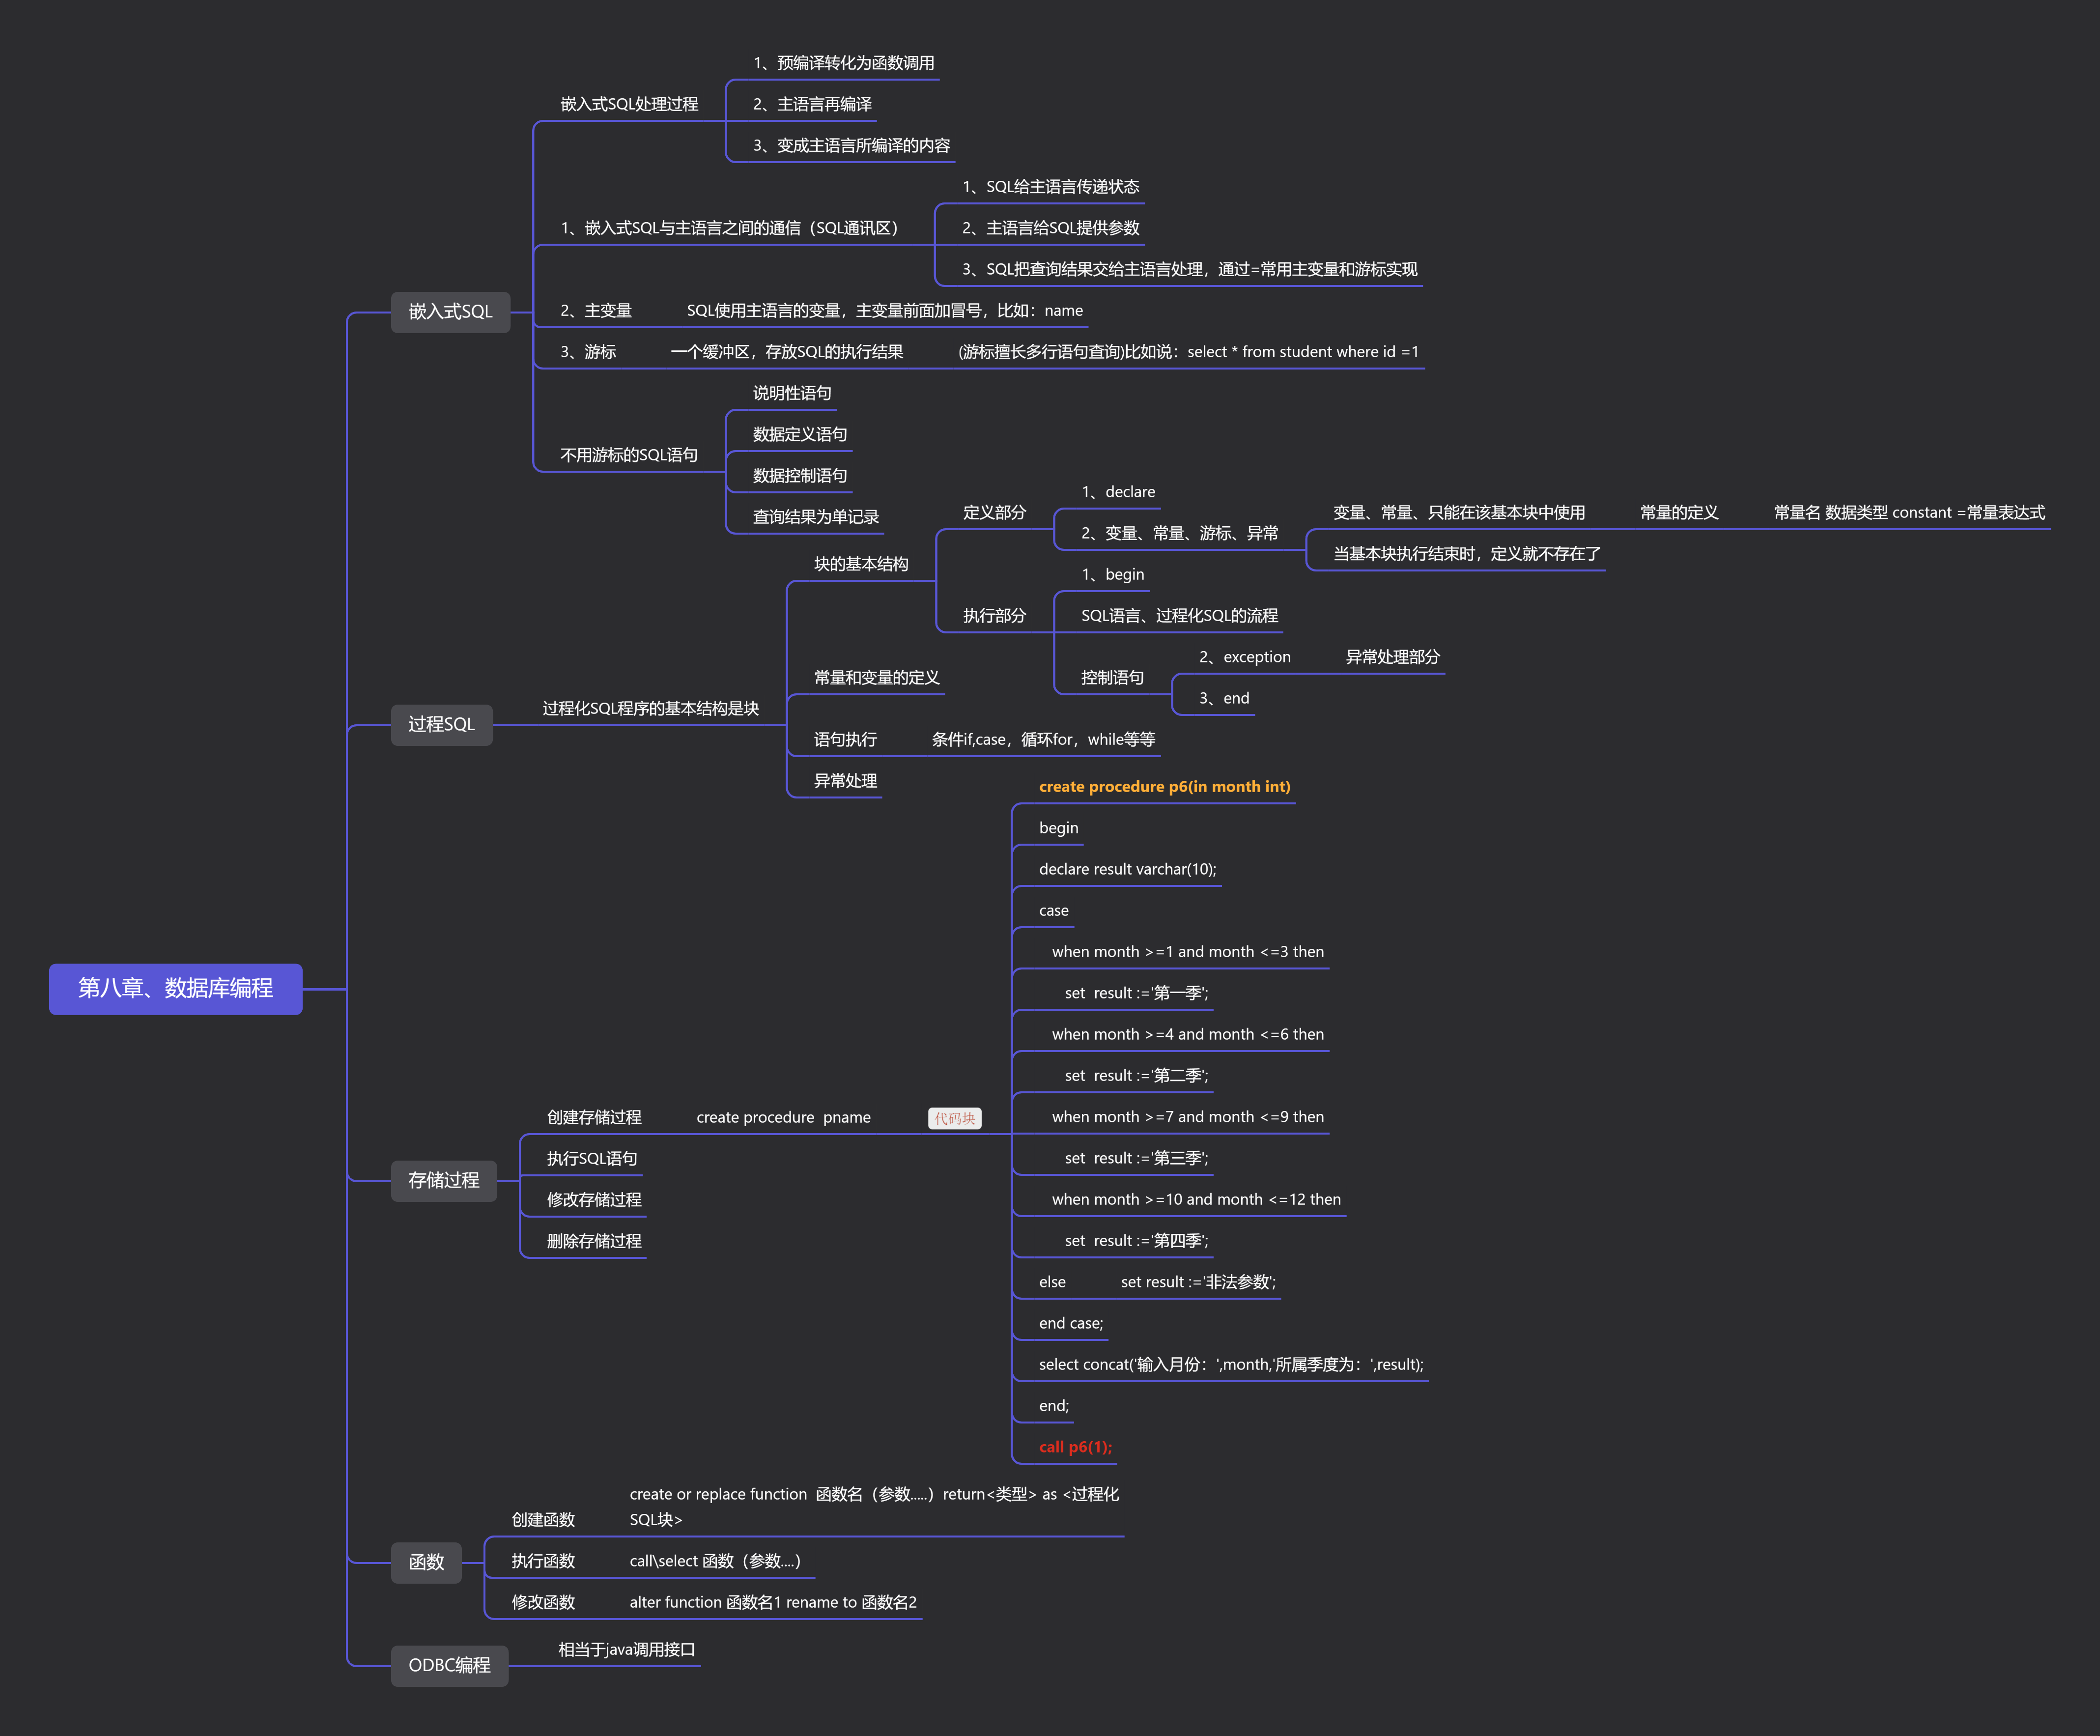2100x1736 pixels.
Task: Select the 函数 topic node
Action: coord(426,1562)
